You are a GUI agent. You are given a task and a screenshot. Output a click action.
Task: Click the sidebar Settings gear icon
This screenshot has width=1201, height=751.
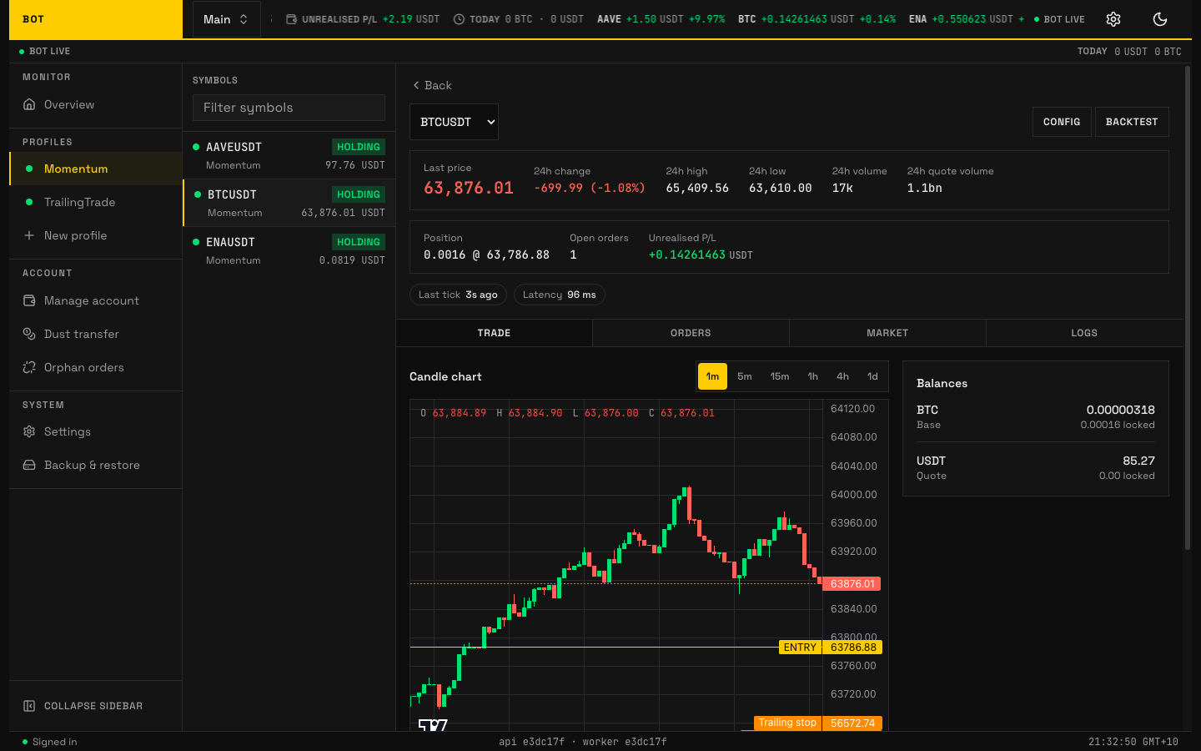[x=29, y=431]
